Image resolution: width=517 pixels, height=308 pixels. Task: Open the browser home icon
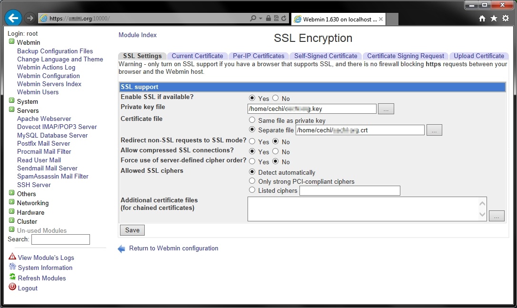[482, 18]
